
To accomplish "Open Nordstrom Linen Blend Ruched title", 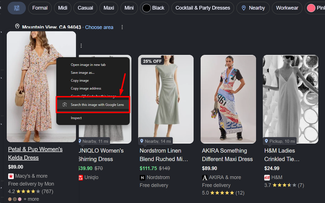I will (x=164, y=155).
